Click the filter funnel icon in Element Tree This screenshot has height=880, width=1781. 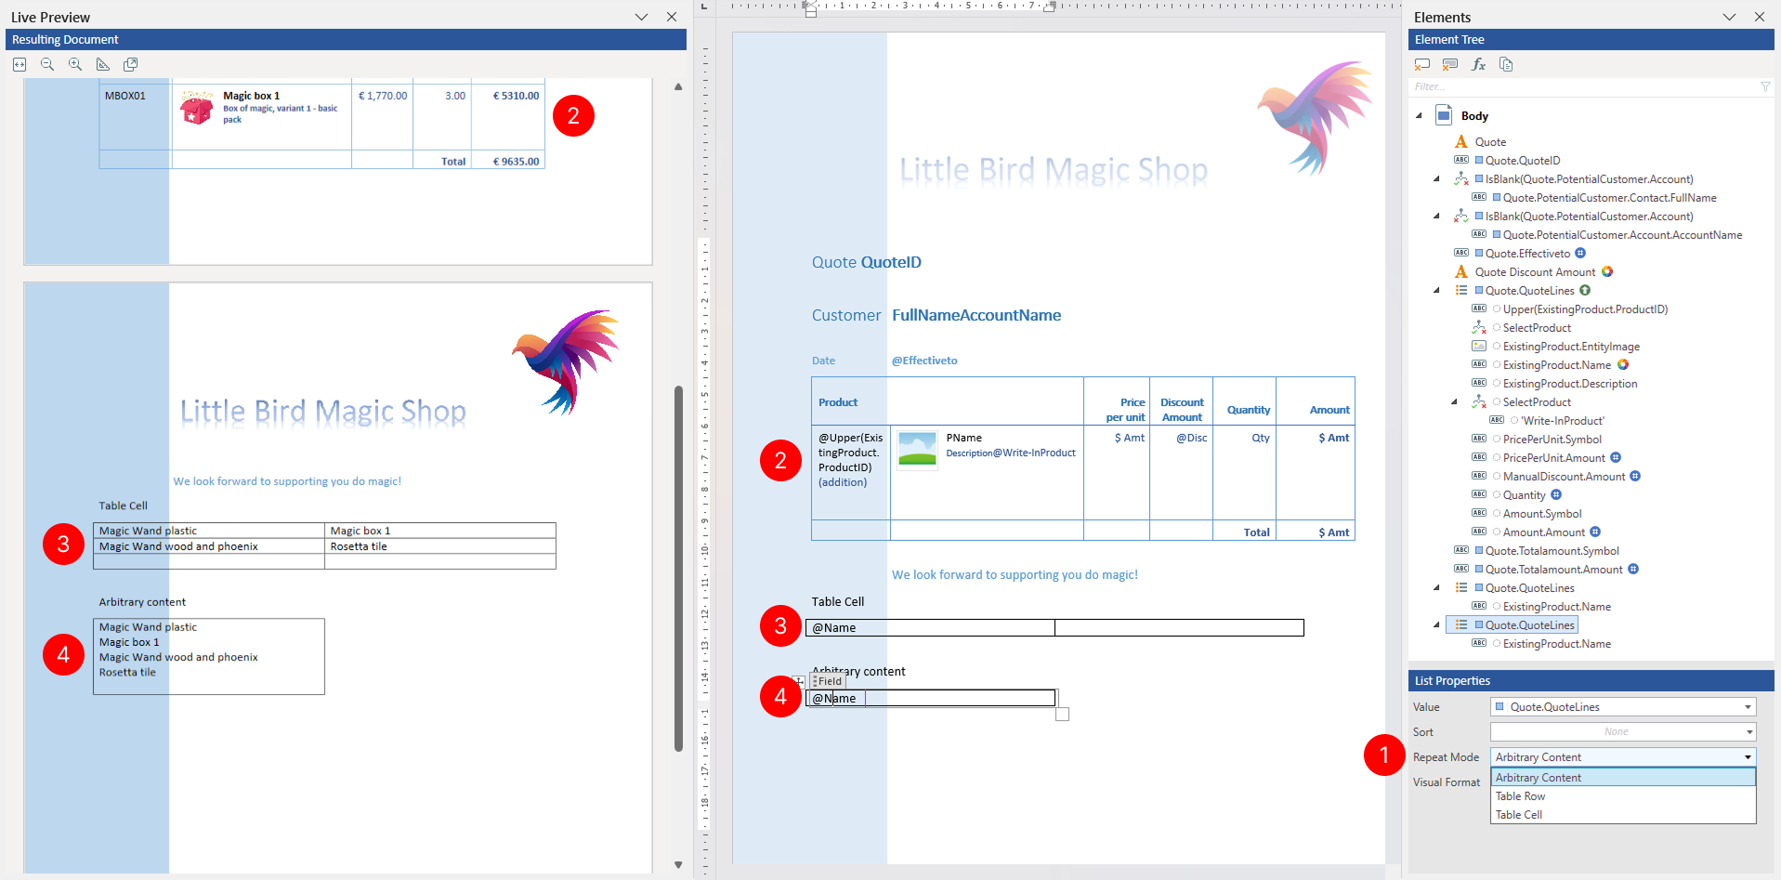(x=1765, y=86)
